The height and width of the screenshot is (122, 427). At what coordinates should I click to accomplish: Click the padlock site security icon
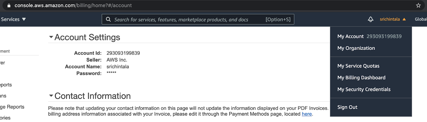[9, 5]
